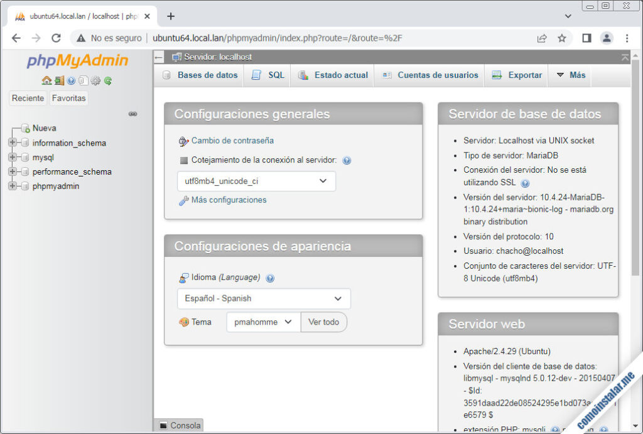Click the log out door icon
The width and height of the screenshot is (643, 434).
[x=59, y=80]
